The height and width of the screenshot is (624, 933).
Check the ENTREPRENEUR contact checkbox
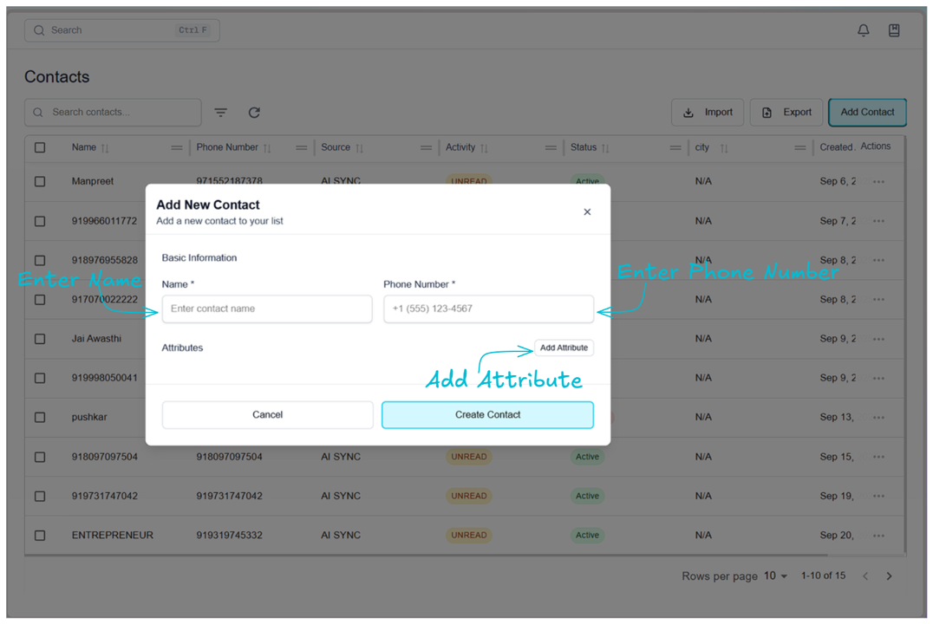click(40, 536)
